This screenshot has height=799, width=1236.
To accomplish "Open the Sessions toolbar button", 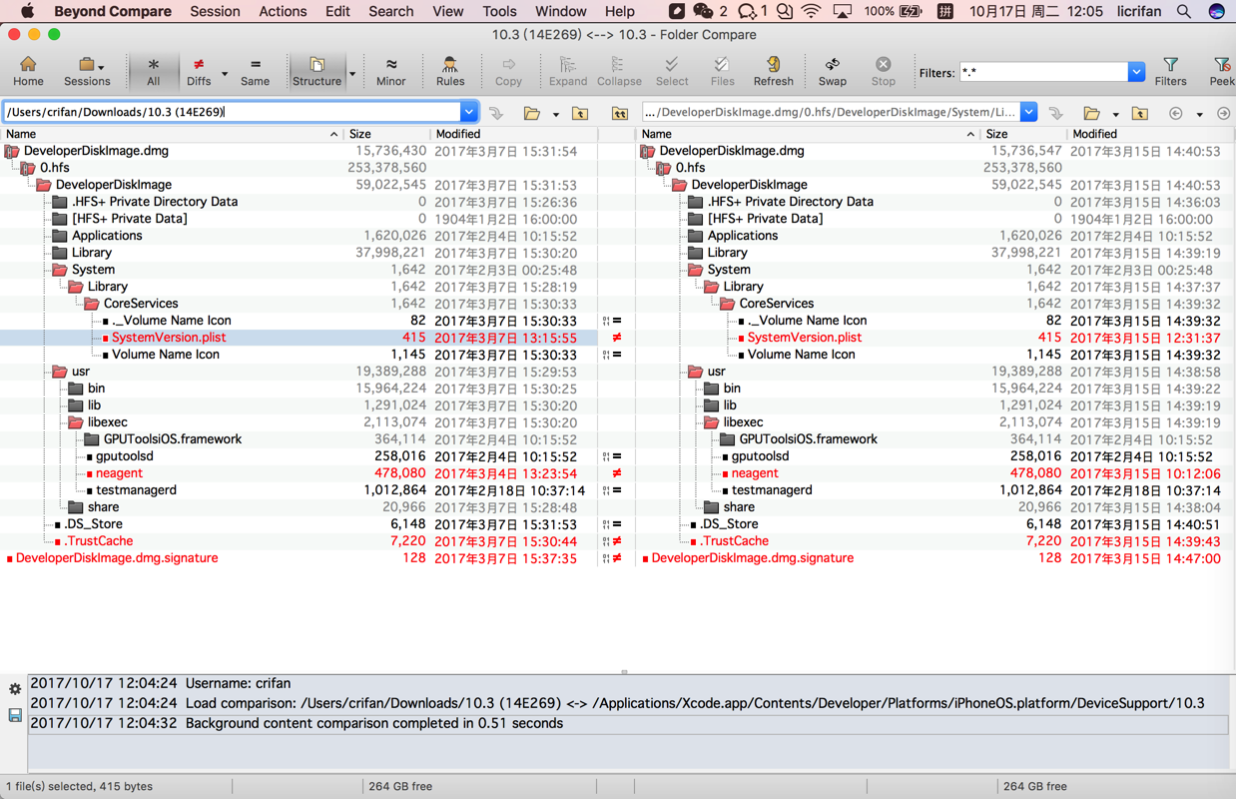I will 86,71.
